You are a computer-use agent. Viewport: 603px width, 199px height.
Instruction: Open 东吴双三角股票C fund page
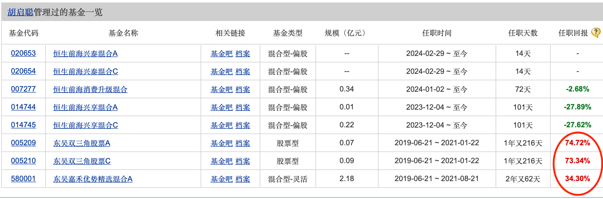click(x=82, y=161)
